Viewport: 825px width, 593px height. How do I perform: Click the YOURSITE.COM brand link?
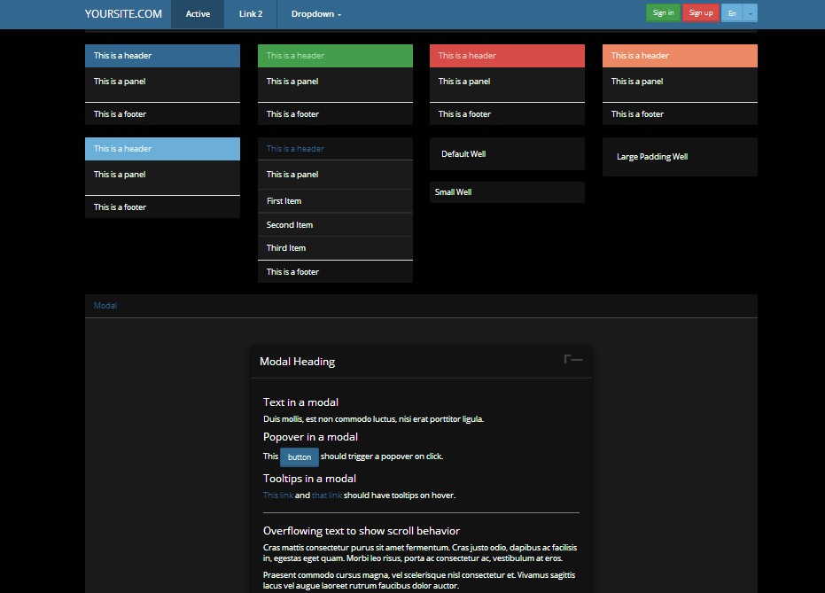pyautogui.click(x=124, y=14)
